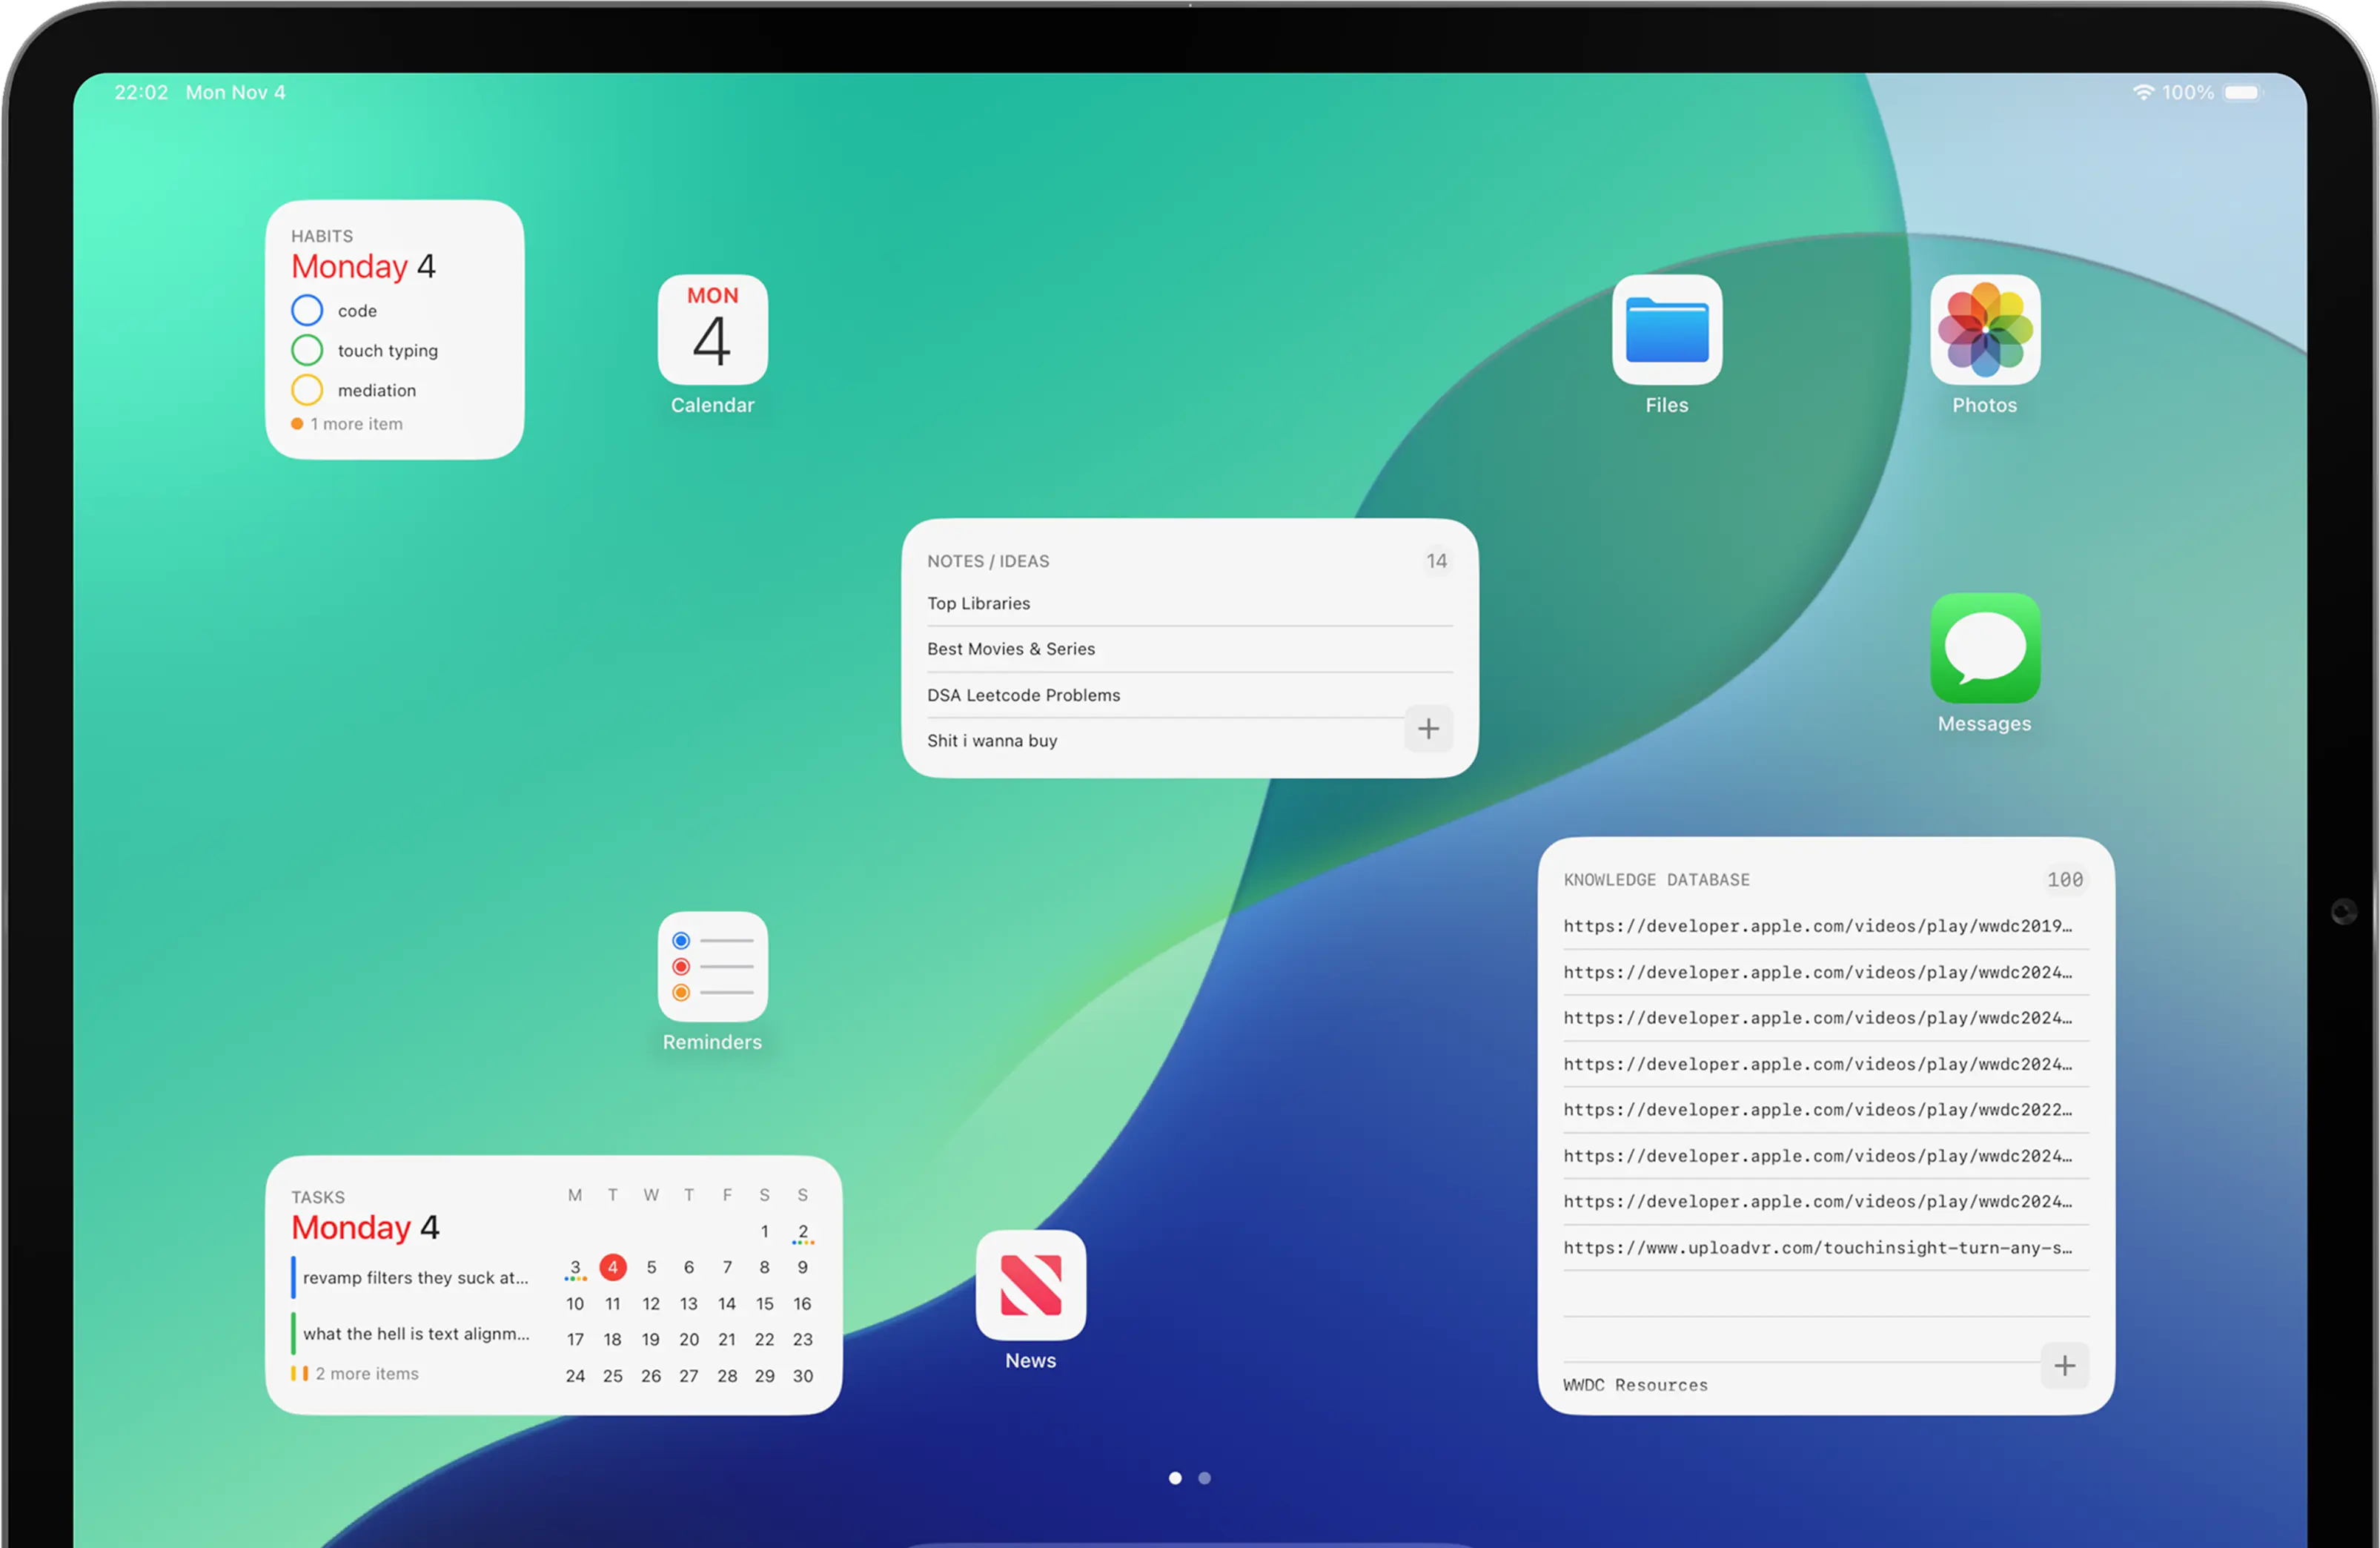
Task: Mark 'touch typing' habit as complete
Action: coord(307,350)
